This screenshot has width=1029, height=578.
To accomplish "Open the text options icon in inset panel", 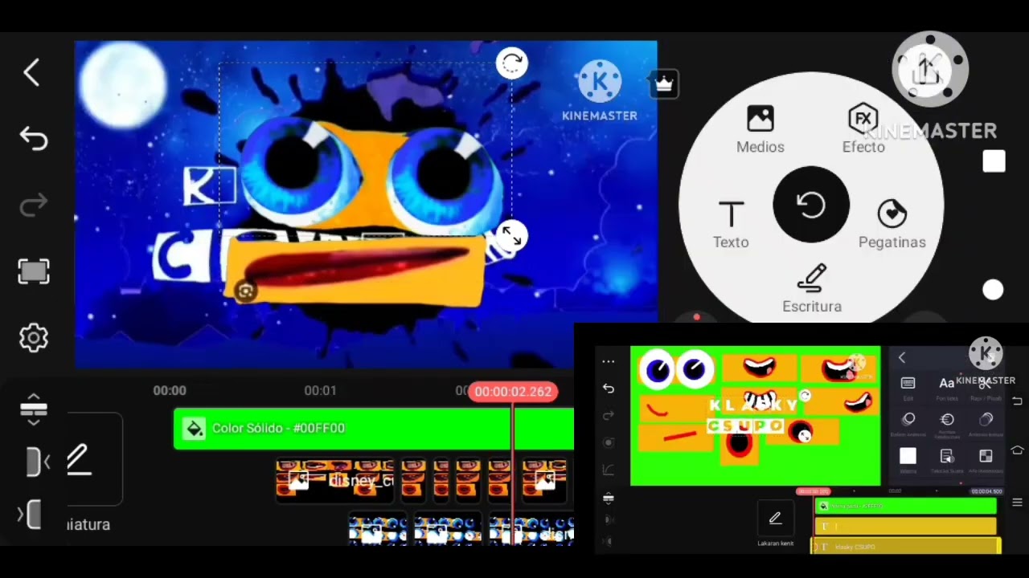I will click(x=947, y=459).
